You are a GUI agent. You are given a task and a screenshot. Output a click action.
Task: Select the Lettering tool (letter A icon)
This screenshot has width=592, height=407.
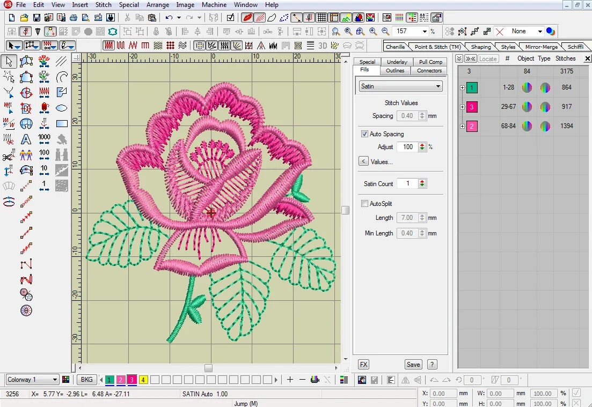(26, 139)
